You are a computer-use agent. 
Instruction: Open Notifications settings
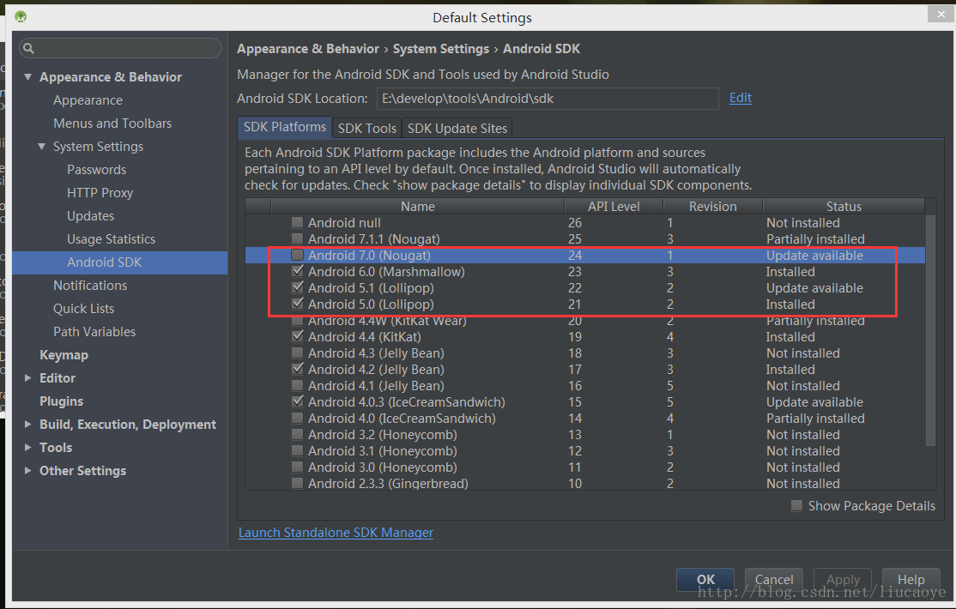(90, 286)
